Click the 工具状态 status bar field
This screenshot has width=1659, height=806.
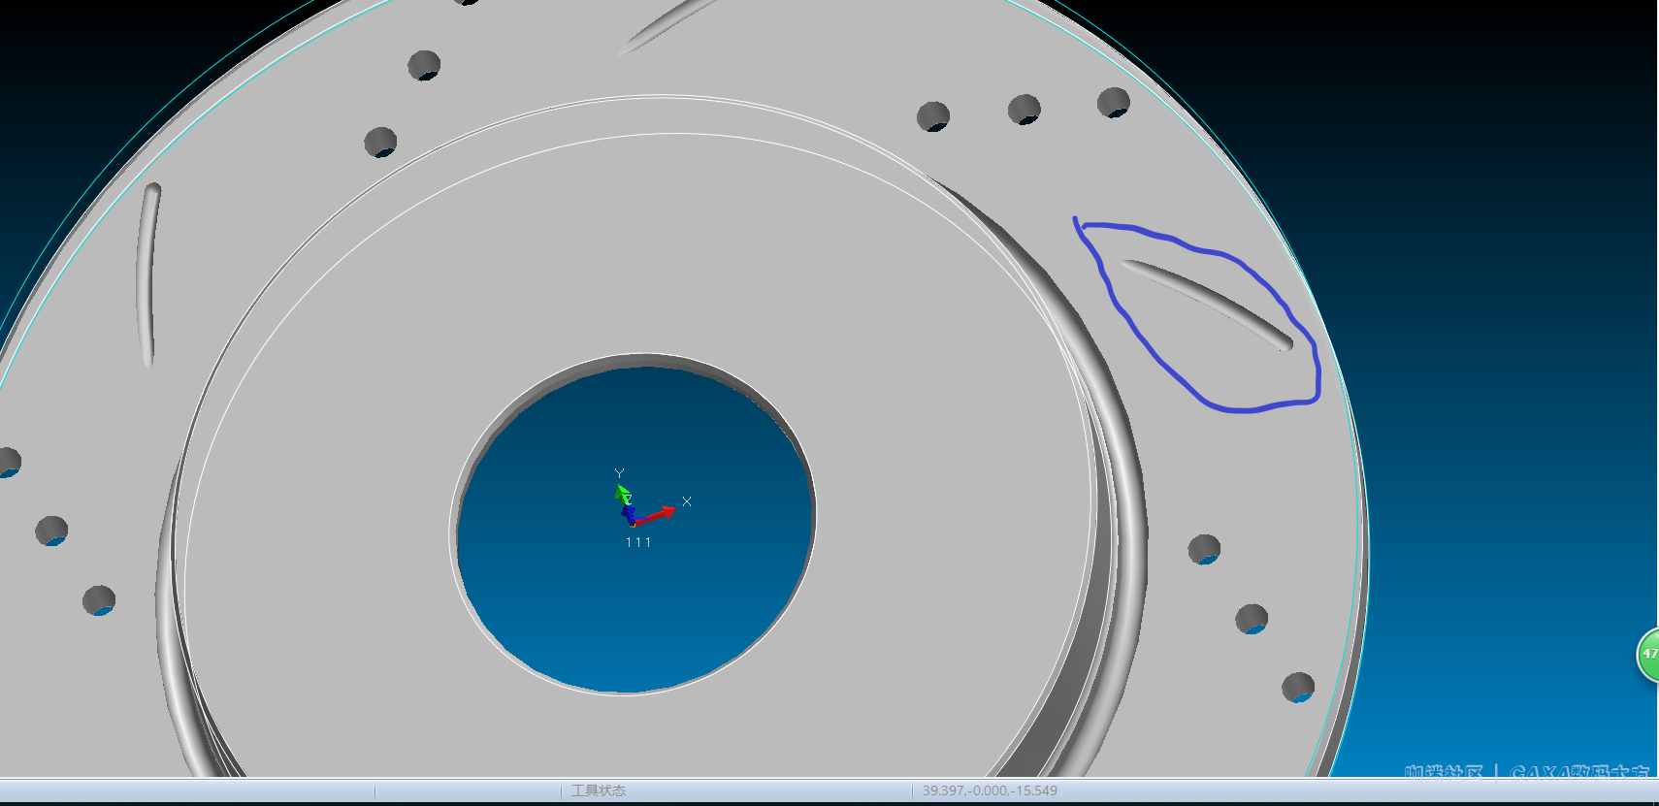pos(598,790)
